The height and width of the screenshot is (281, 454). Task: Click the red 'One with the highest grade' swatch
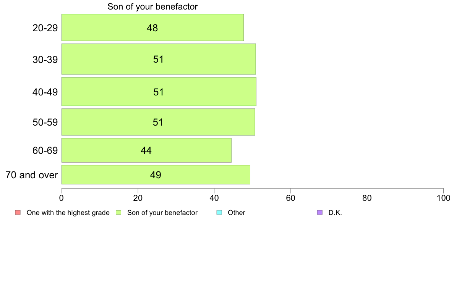pos(18,213)
